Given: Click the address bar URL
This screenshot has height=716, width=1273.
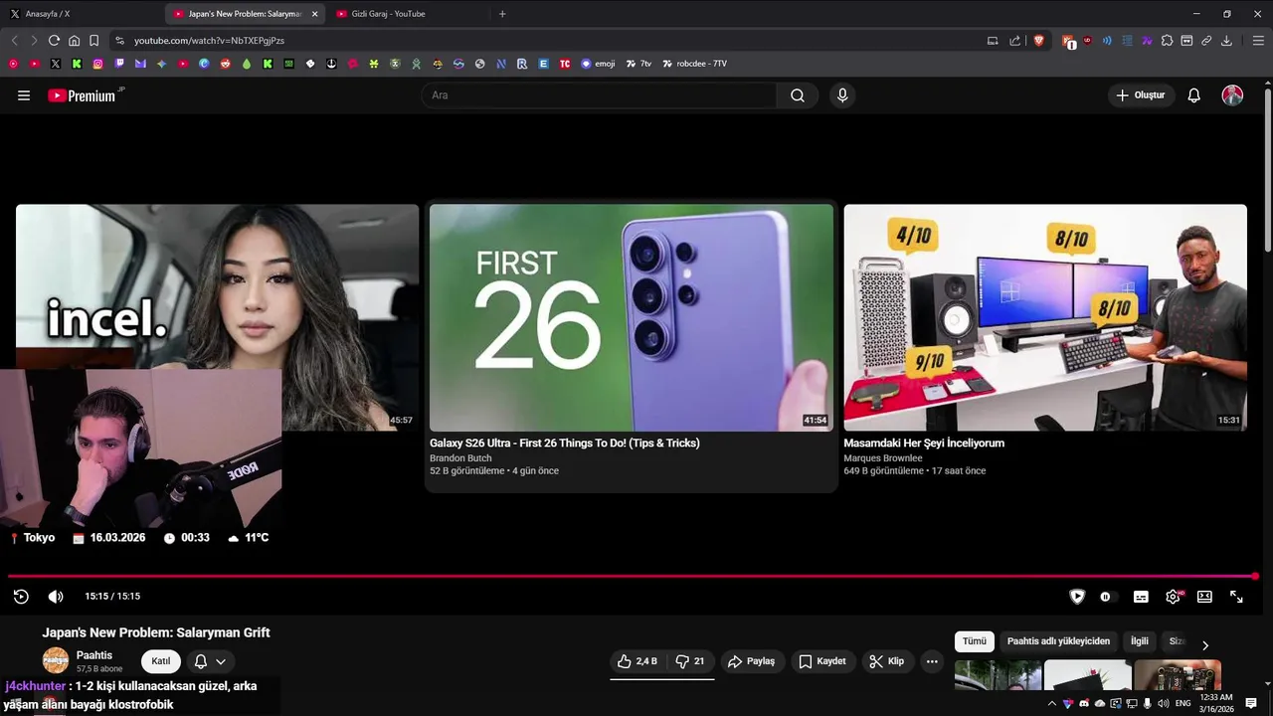Looking at the screenshot, I should [x=209, y=41].
